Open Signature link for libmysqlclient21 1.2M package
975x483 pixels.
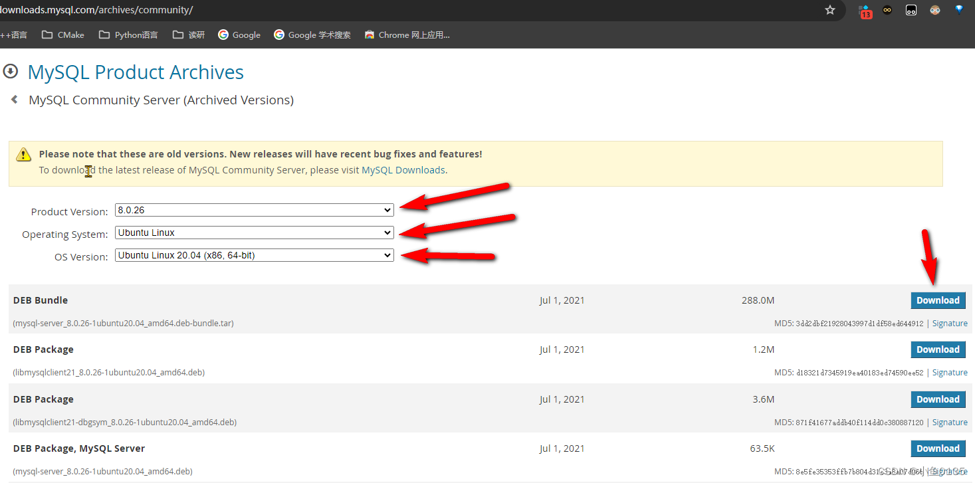[x=950, y=373]
